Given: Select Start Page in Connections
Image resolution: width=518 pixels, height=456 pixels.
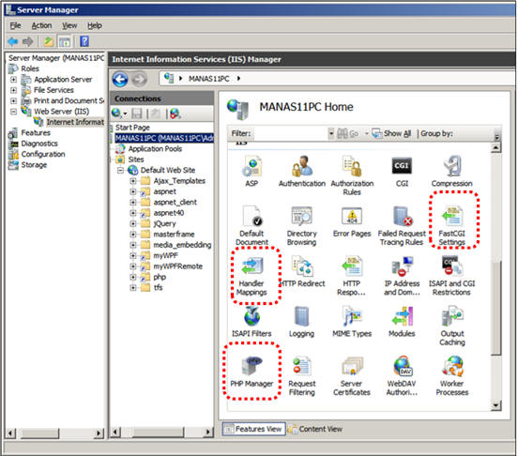Looking at the screenshot, I should (x=132, y=128).
